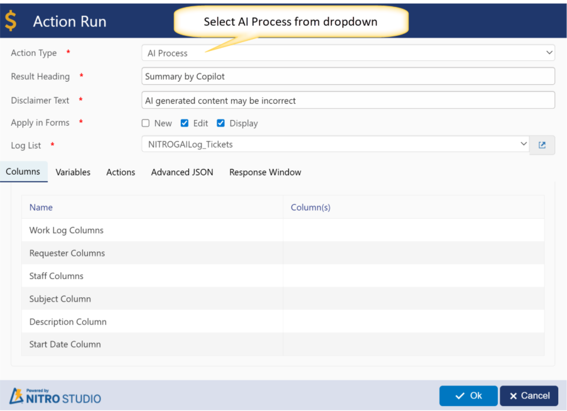The width and height of the screenshot is (567, 411).
Task: Click the Name column header
Action: (41, 207)
